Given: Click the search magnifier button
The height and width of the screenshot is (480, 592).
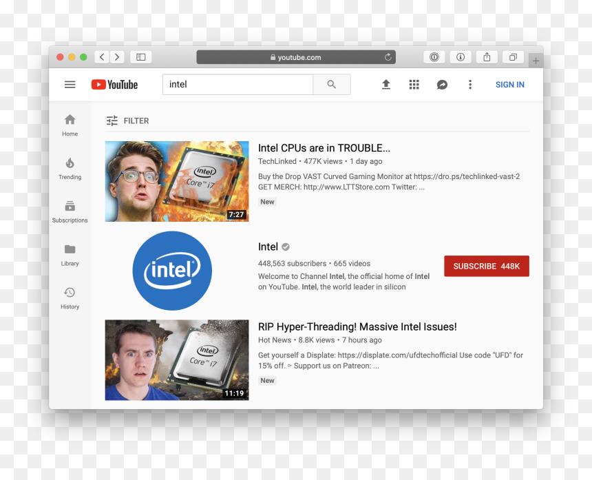Looking at the screenshot, I should [332, 84].
